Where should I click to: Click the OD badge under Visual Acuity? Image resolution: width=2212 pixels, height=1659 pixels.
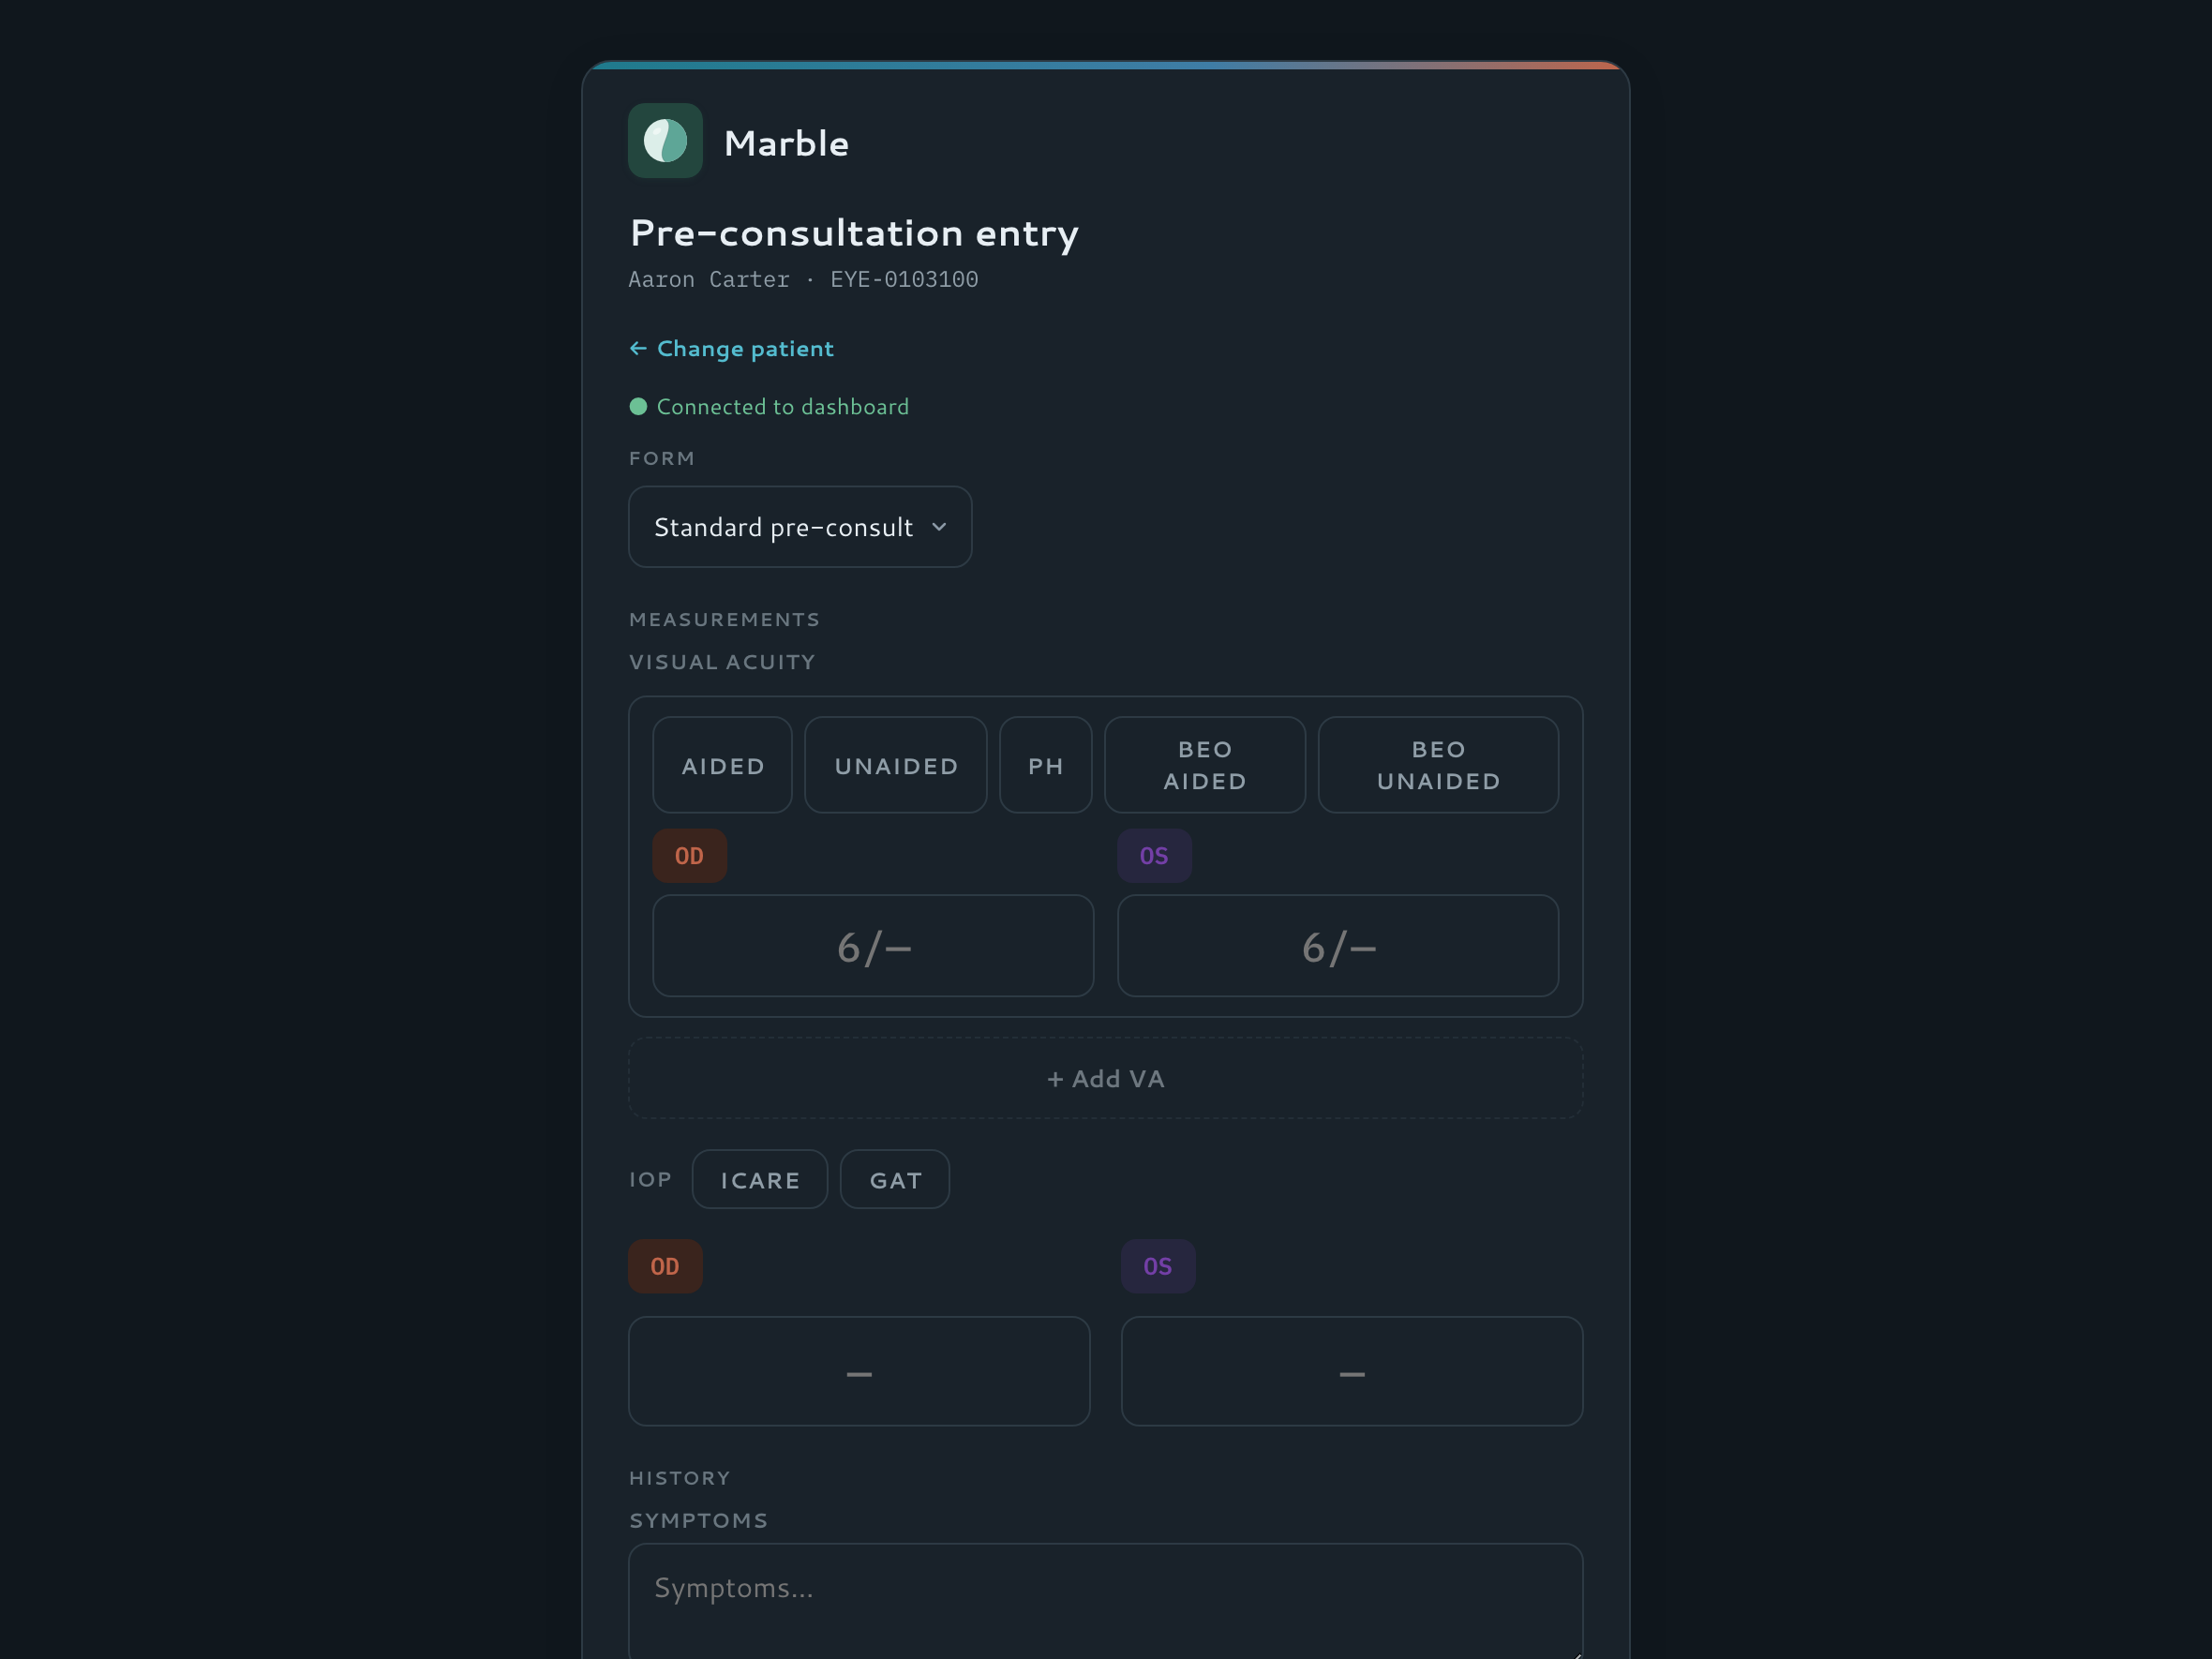coord(689,856)
